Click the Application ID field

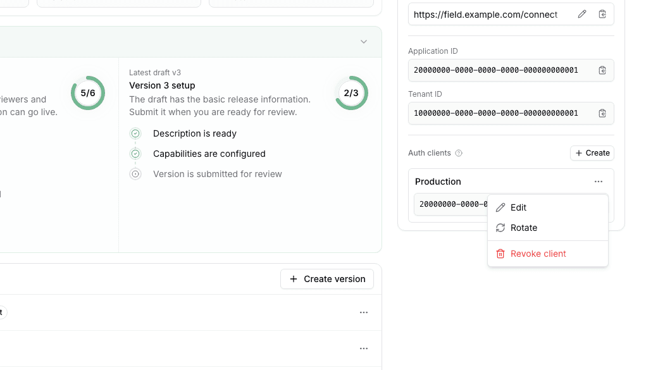pos(511,70)
